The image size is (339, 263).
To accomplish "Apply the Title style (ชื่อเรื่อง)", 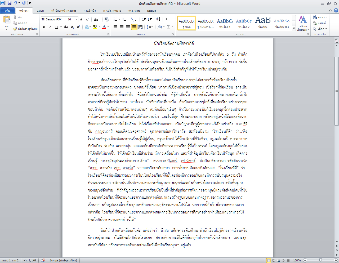I will [263, 23].
